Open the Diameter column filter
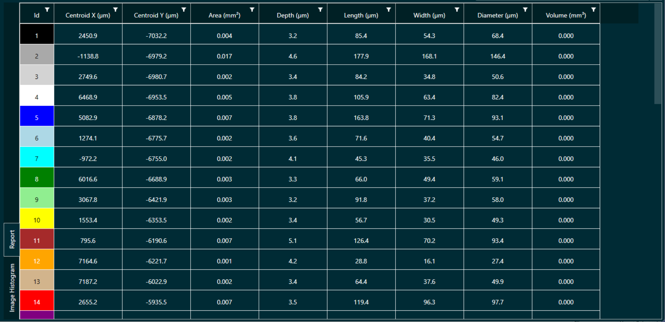 click(x=525, y=10)
